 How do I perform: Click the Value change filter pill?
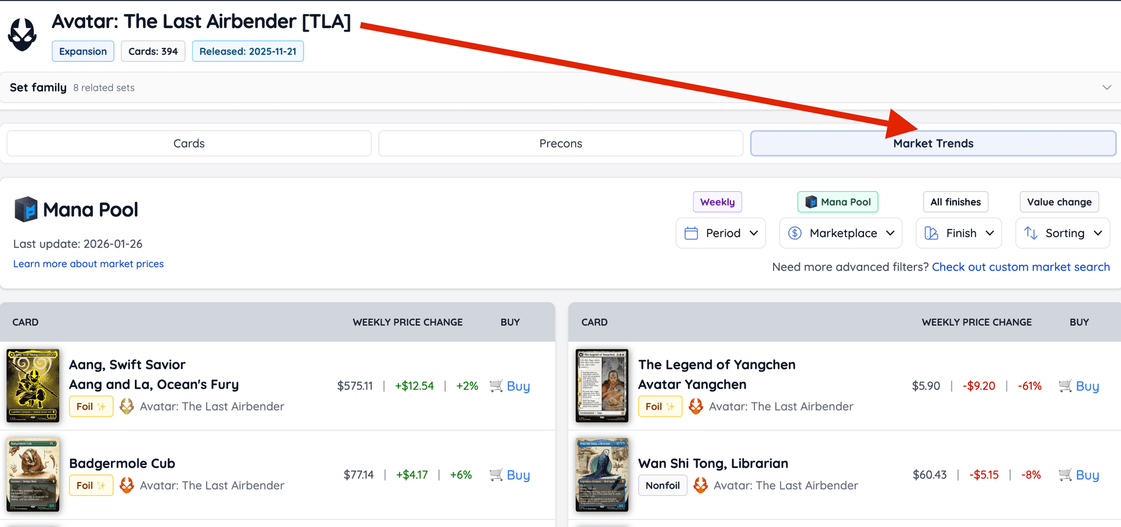tap(1059, 202)
